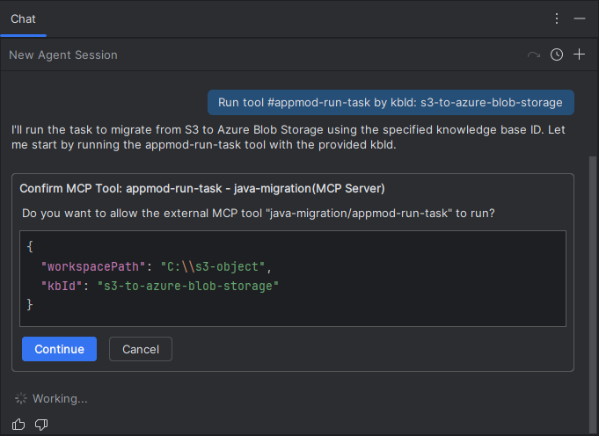Click the Working spinner indicator
Screen dimensions: 599x436
(21, 399)
